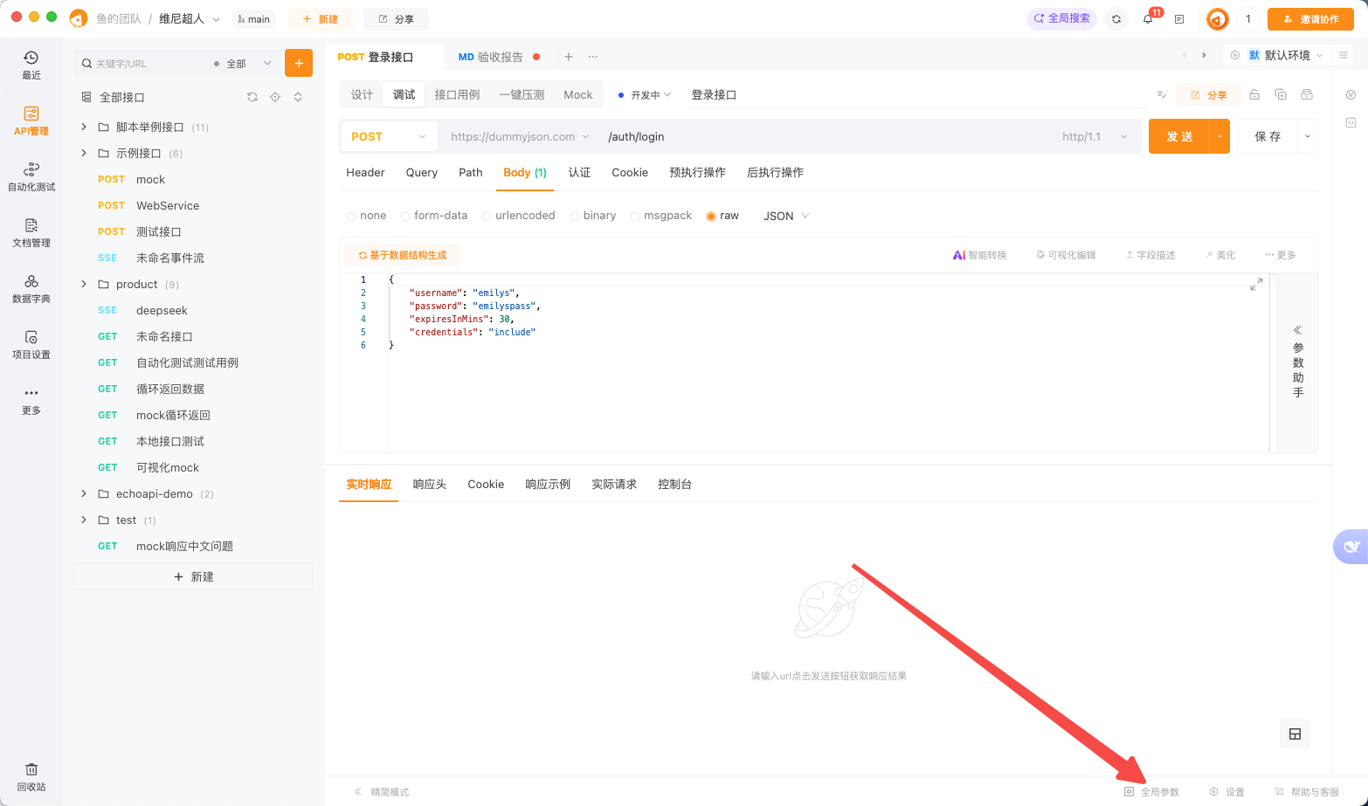Viewport: 1368px width, 806px height.
Task: Switch to the 响应头 tab
Action: click(429, 484)
